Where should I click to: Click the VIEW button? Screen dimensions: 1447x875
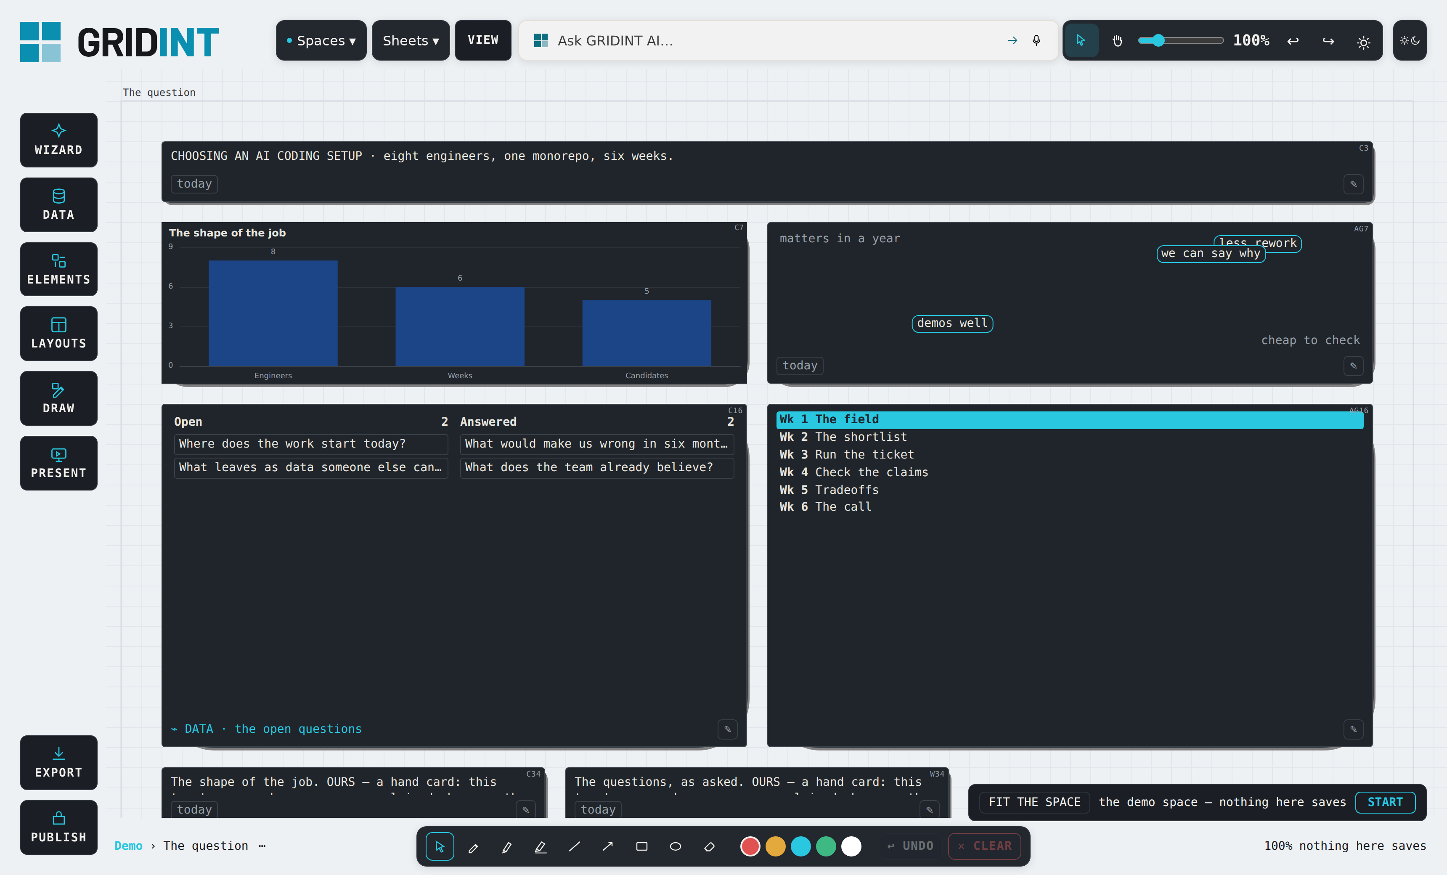point(483,40)
